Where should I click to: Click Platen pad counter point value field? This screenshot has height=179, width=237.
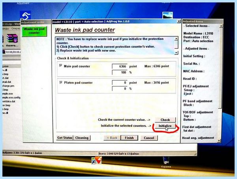119,83
